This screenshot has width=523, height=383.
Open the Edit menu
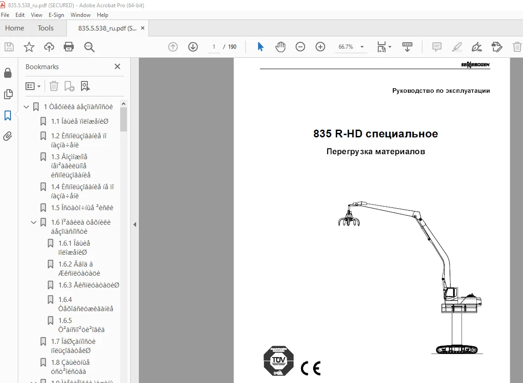(20, 15)
